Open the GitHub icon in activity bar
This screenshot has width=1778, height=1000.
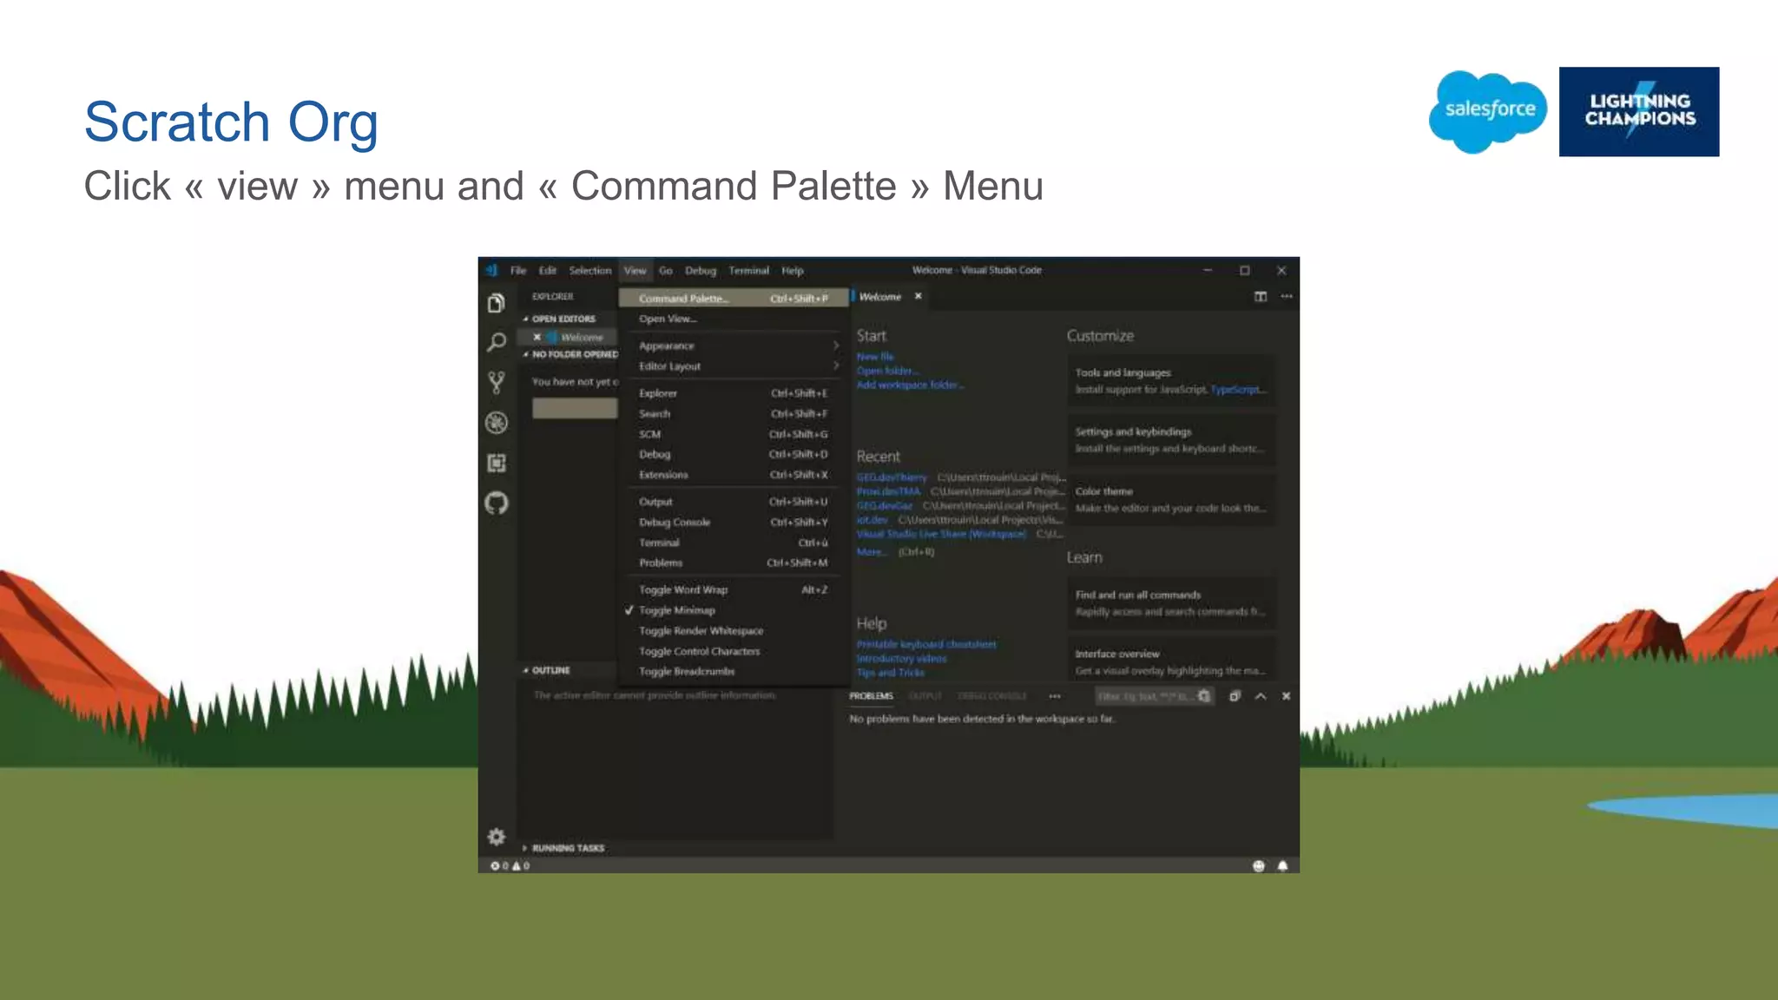pyautogui.click(x=496, y=503)
